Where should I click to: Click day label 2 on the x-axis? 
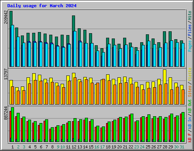[18, 147]
